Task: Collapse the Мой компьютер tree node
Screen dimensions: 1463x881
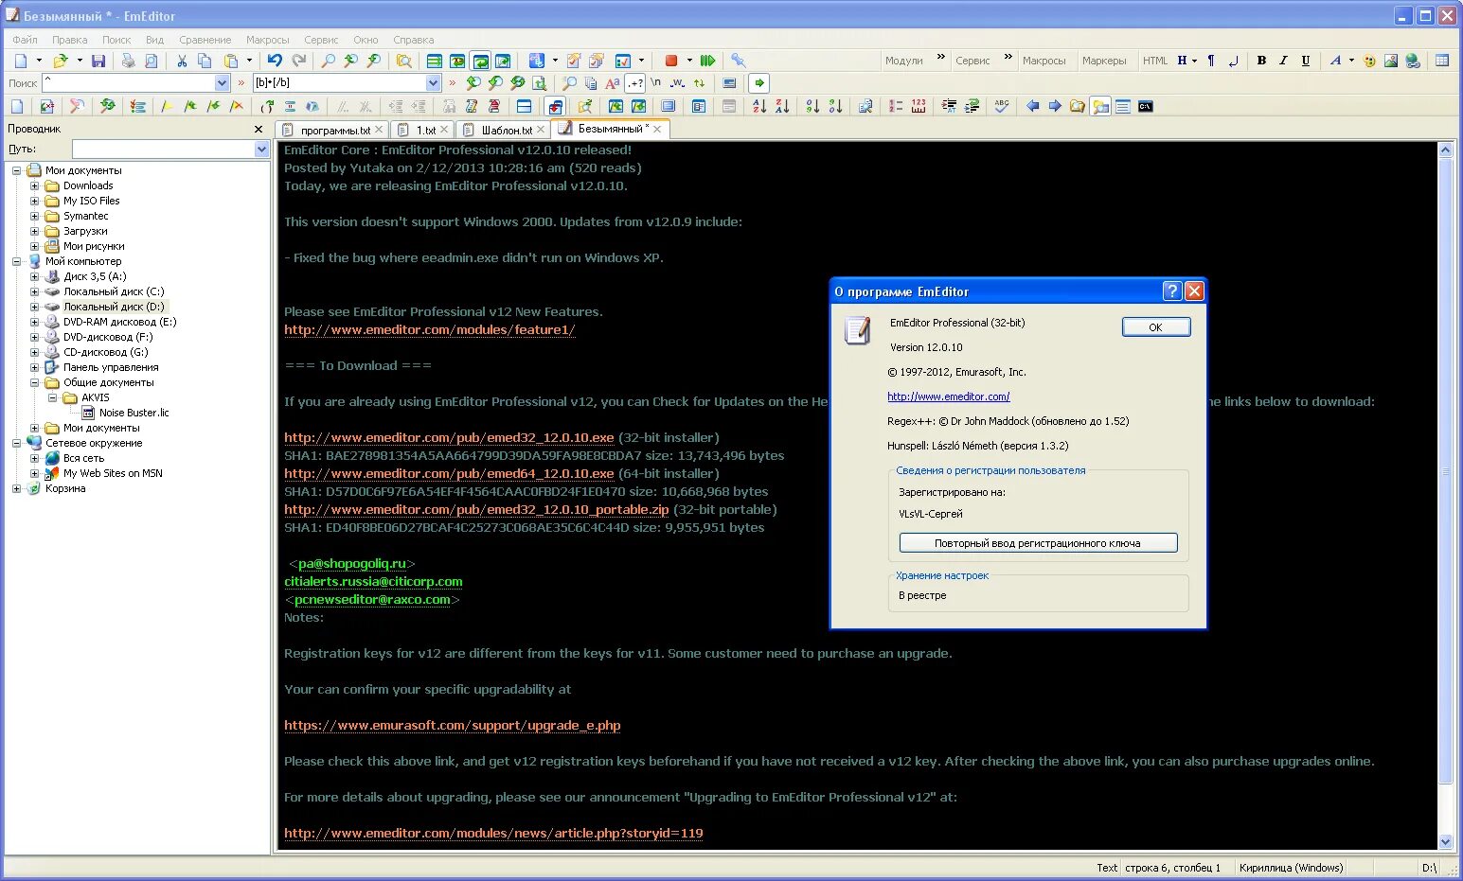Action: [x=17, y=261]
